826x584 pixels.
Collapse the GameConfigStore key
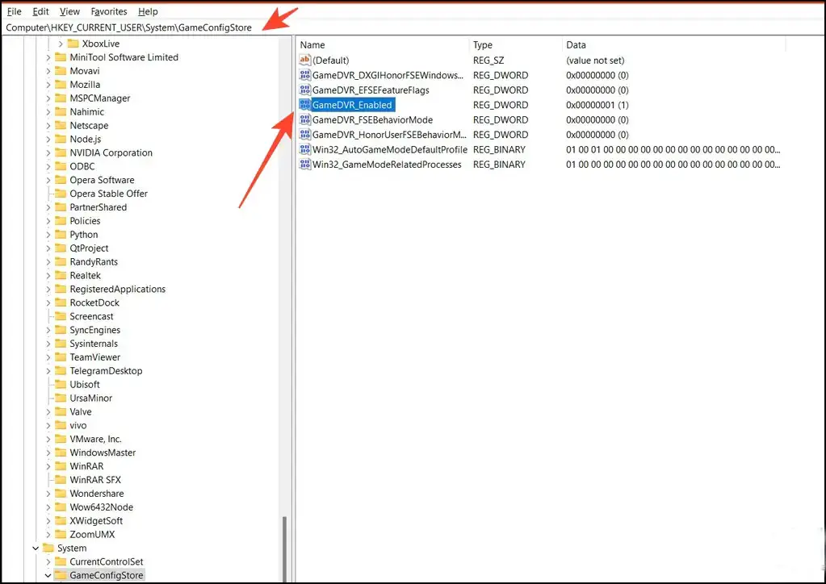(x=48, y=575)
